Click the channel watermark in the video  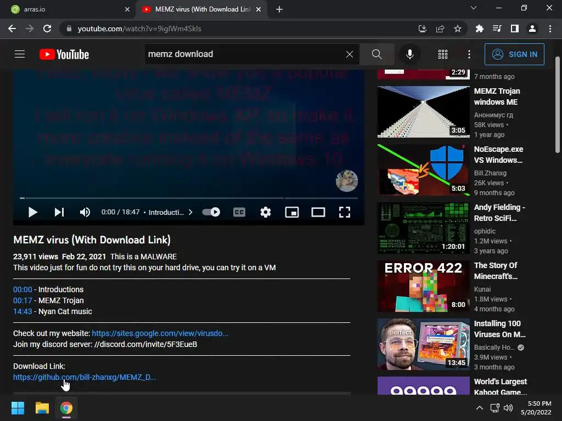pos(347,181)
